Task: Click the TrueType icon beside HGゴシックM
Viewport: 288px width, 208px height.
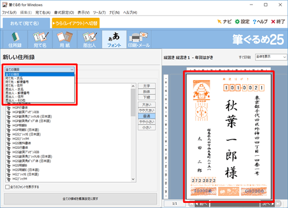Action: [x=9, y=179]
